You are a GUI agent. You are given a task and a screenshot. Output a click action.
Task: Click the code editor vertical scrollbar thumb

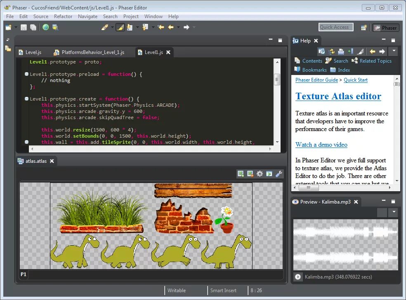click(277, 80)
